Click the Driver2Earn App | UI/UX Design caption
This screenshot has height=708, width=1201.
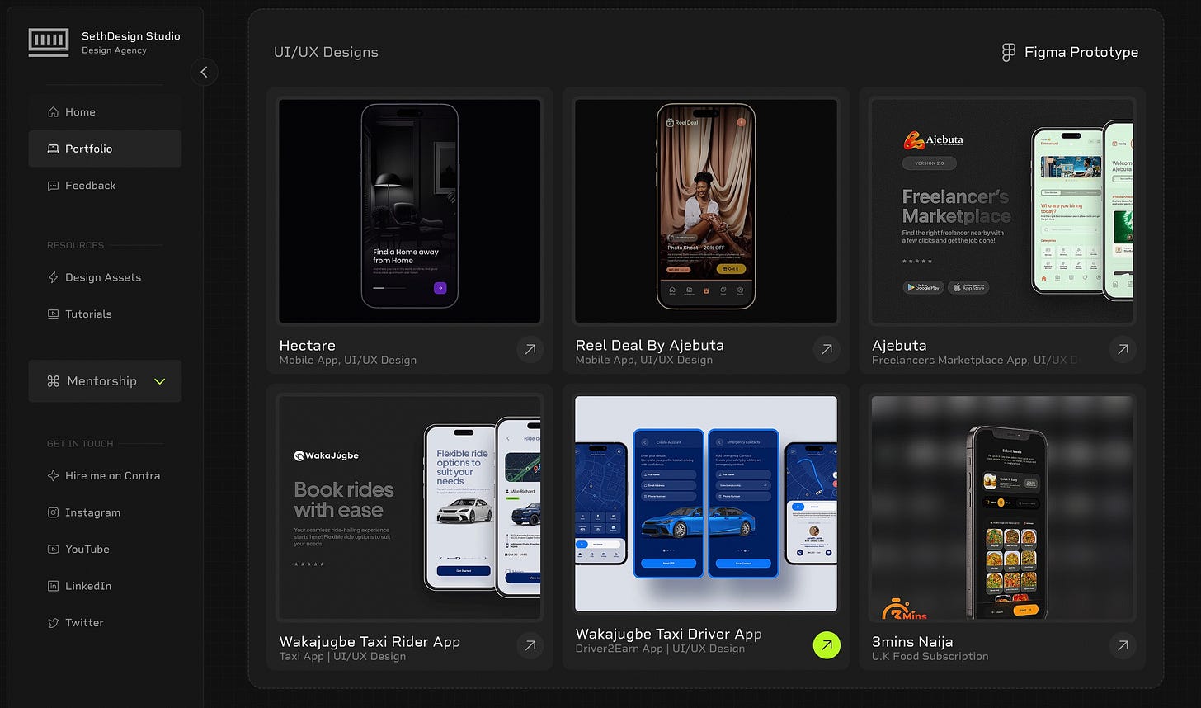(660, 649)
